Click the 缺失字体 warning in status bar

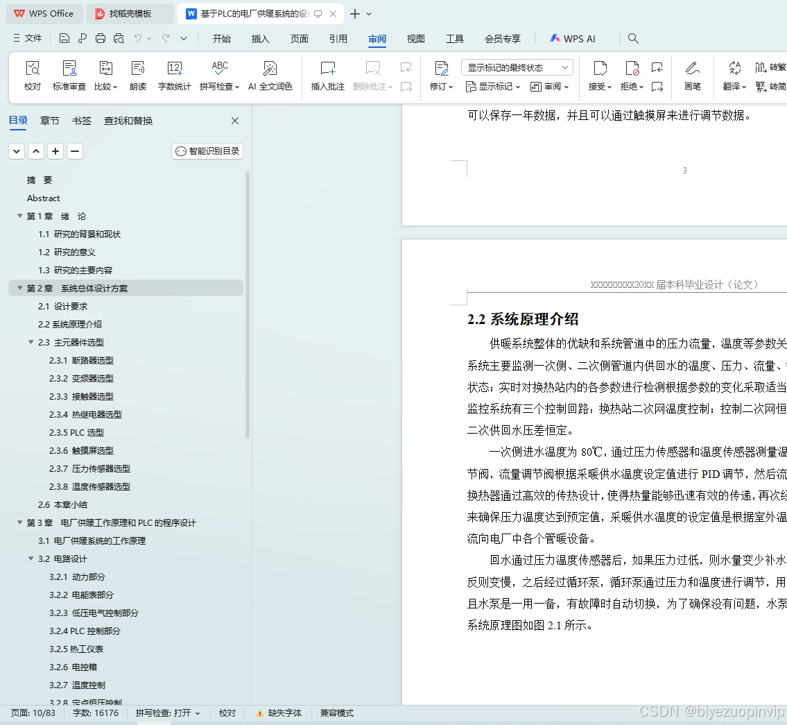pos(279,713)
